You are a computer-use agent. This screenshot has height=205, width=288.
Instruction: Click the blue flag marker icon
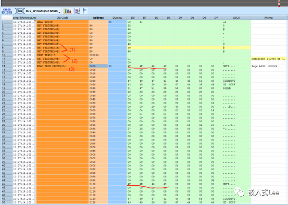pos(84,10)
